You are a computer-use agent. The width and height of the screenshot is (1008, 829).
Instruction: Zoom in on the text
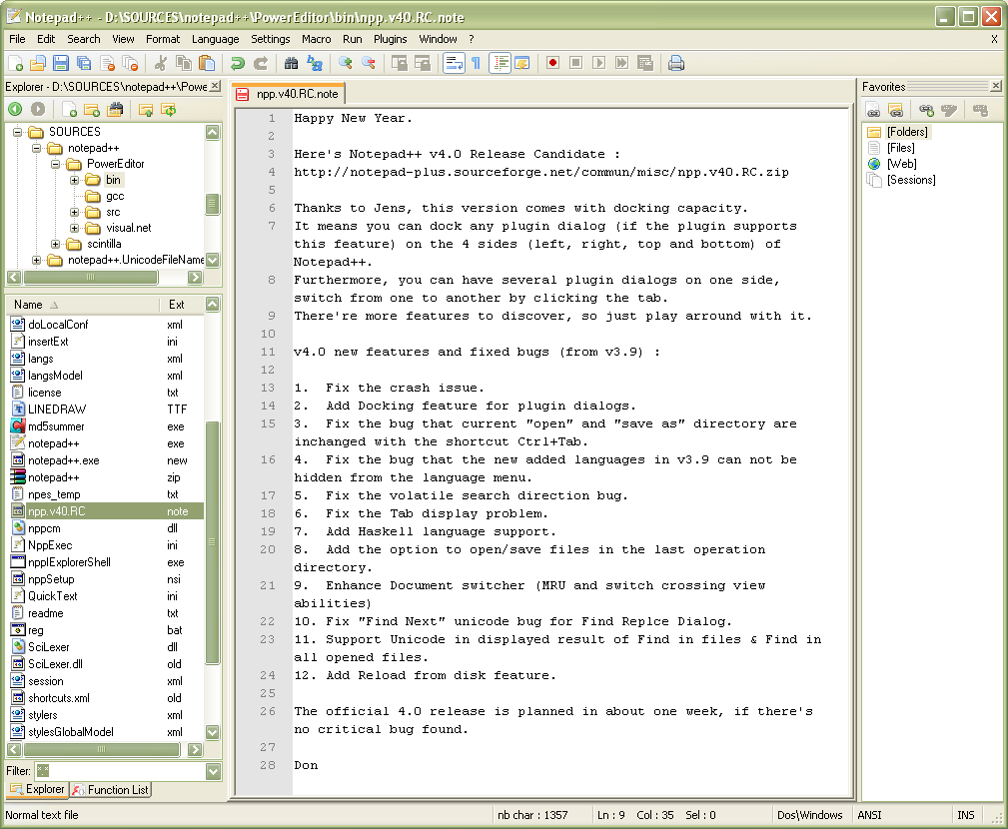pos(344,62)
